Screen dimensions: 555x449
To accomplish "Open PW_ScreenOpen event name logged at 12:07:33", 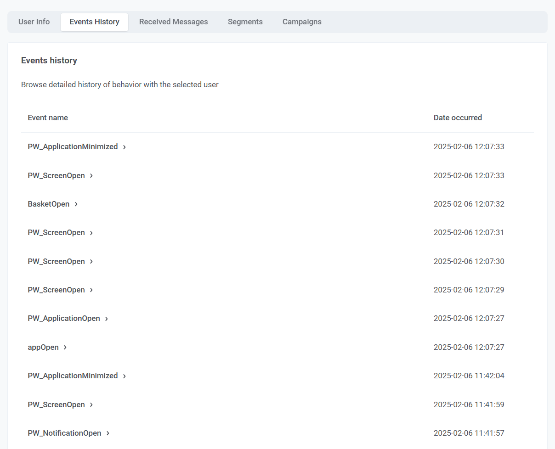I will tap(56, 175).
